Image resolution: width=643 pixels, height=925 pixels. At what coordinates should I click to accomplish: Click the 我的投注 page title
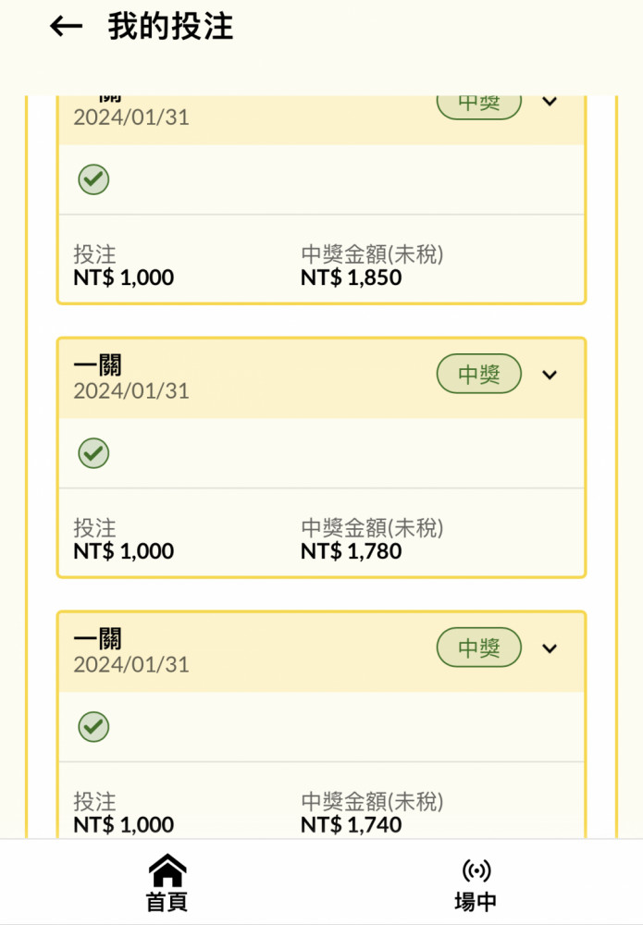click(x=170, y=27)
